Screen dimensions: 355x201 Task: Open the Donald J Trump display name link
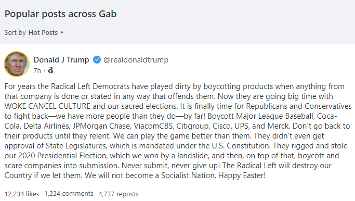pos(61,60)
